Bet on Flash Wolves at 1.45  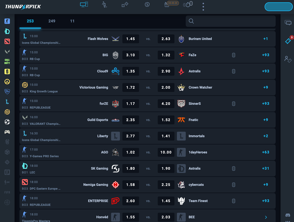tap(131, 39)
